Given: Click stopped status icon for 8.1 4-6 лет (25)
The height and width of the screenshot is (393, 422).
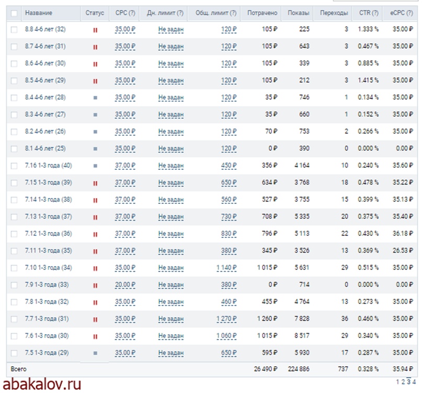Looking at the screenshot, I should (95, 149).
